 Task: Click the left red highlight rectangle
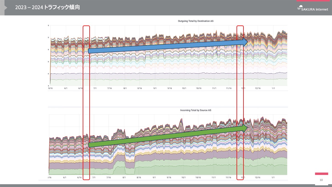click(86, 103)
